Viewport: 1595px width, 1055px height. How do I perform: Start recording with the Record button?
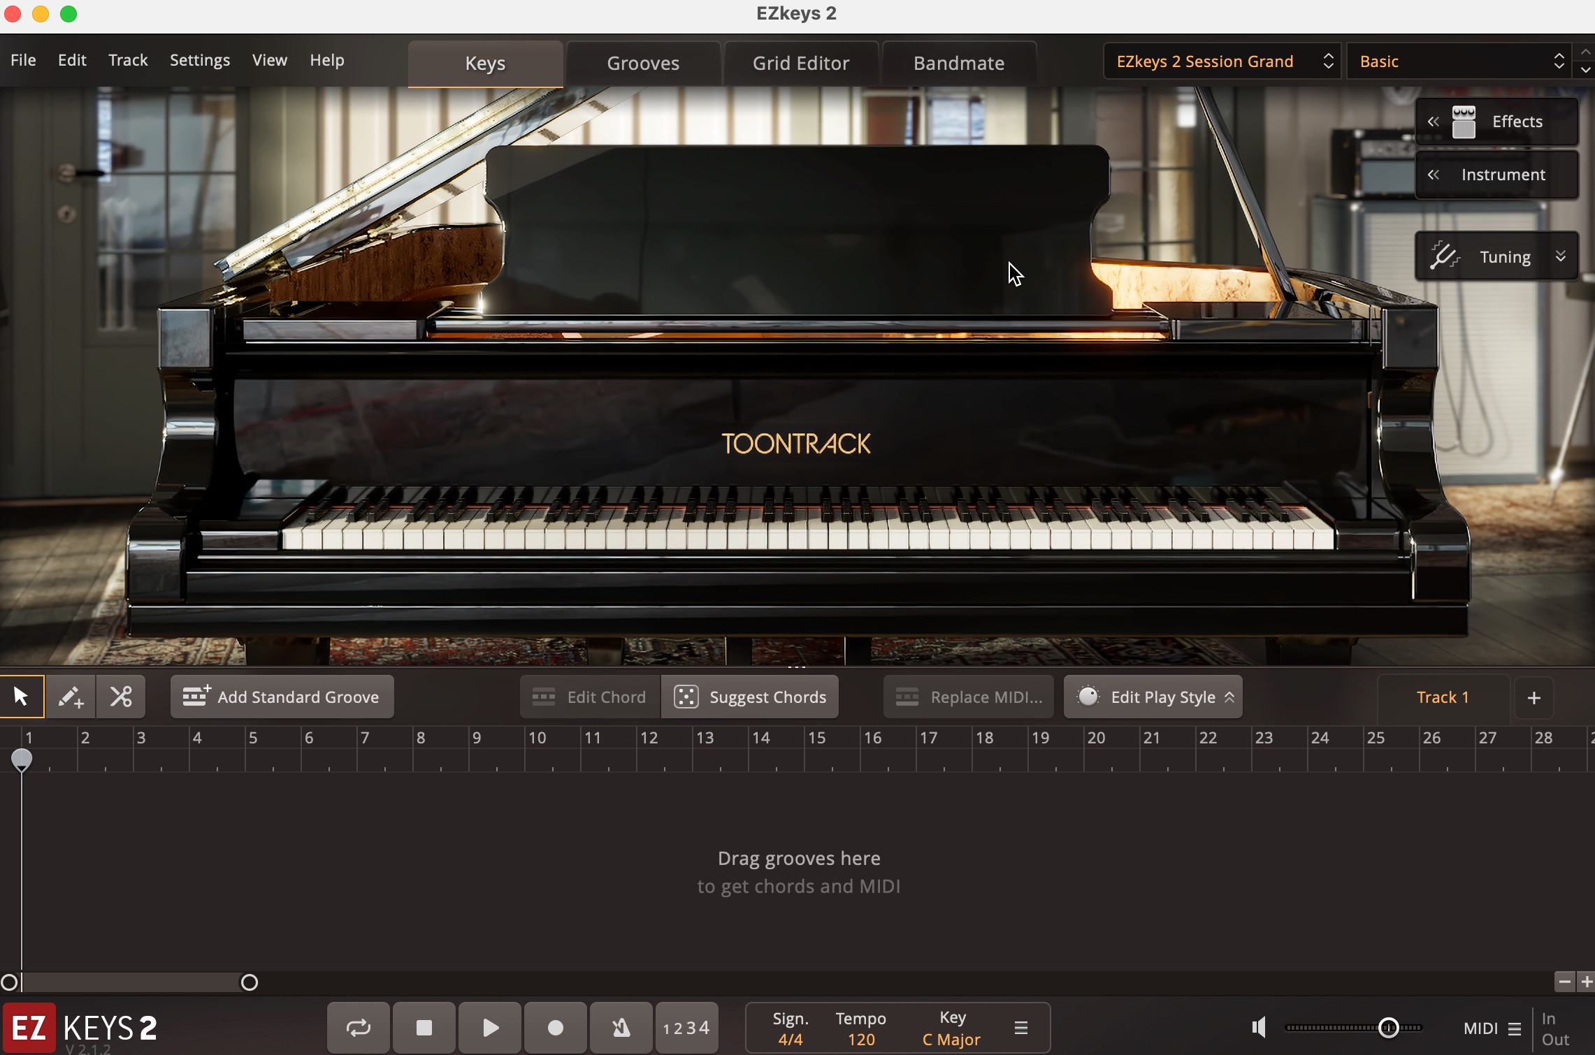coord(556,1028)
